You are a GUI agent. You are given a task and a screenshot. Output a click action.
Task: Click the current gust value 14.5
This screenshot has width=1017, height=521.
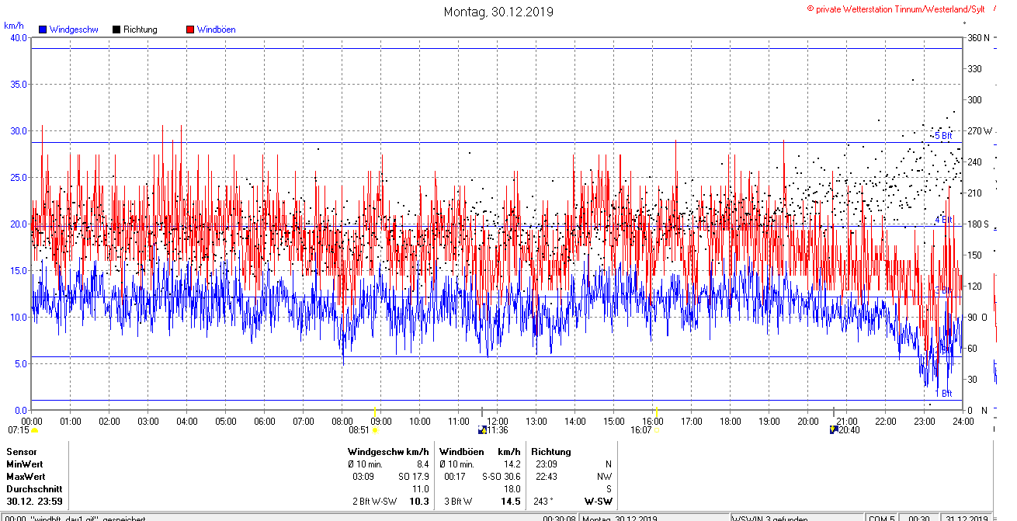pyautogui.click(x=510, y=502)
